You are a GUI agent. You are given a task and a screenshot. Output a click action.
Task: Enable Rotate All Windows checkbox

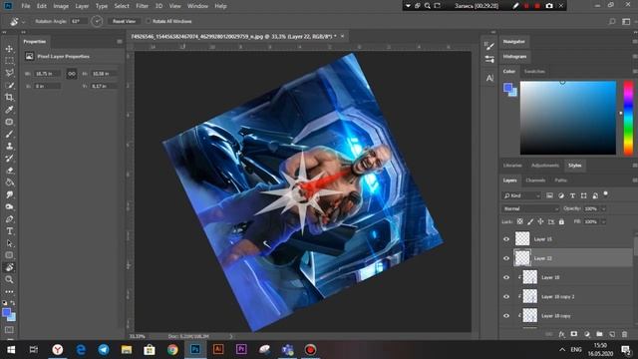149,21
